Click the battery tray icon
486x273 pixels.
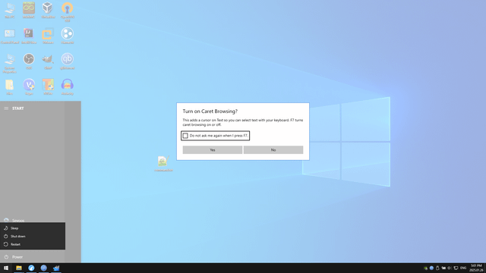click(x=443, y=268)
